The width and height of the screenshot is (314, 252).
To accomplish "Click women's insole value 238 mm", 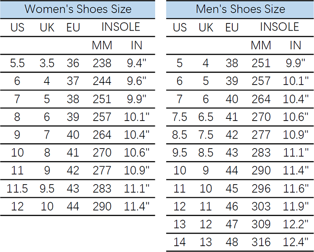I will [102, 63].
